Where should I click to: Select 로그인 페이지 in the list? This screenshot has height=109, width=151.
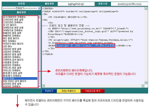(10, 25)
